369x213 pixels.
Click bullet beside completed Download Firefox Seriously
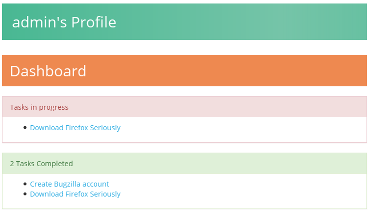25,194
